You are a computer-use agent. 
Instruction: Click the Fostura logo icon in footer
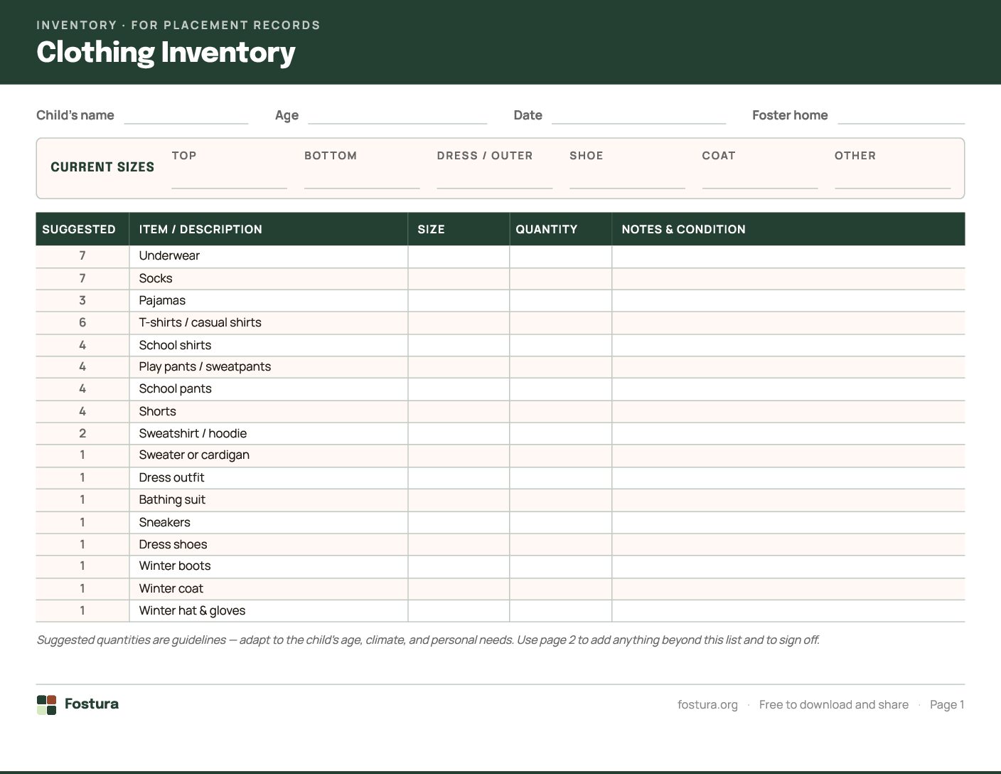pos(46,705)
